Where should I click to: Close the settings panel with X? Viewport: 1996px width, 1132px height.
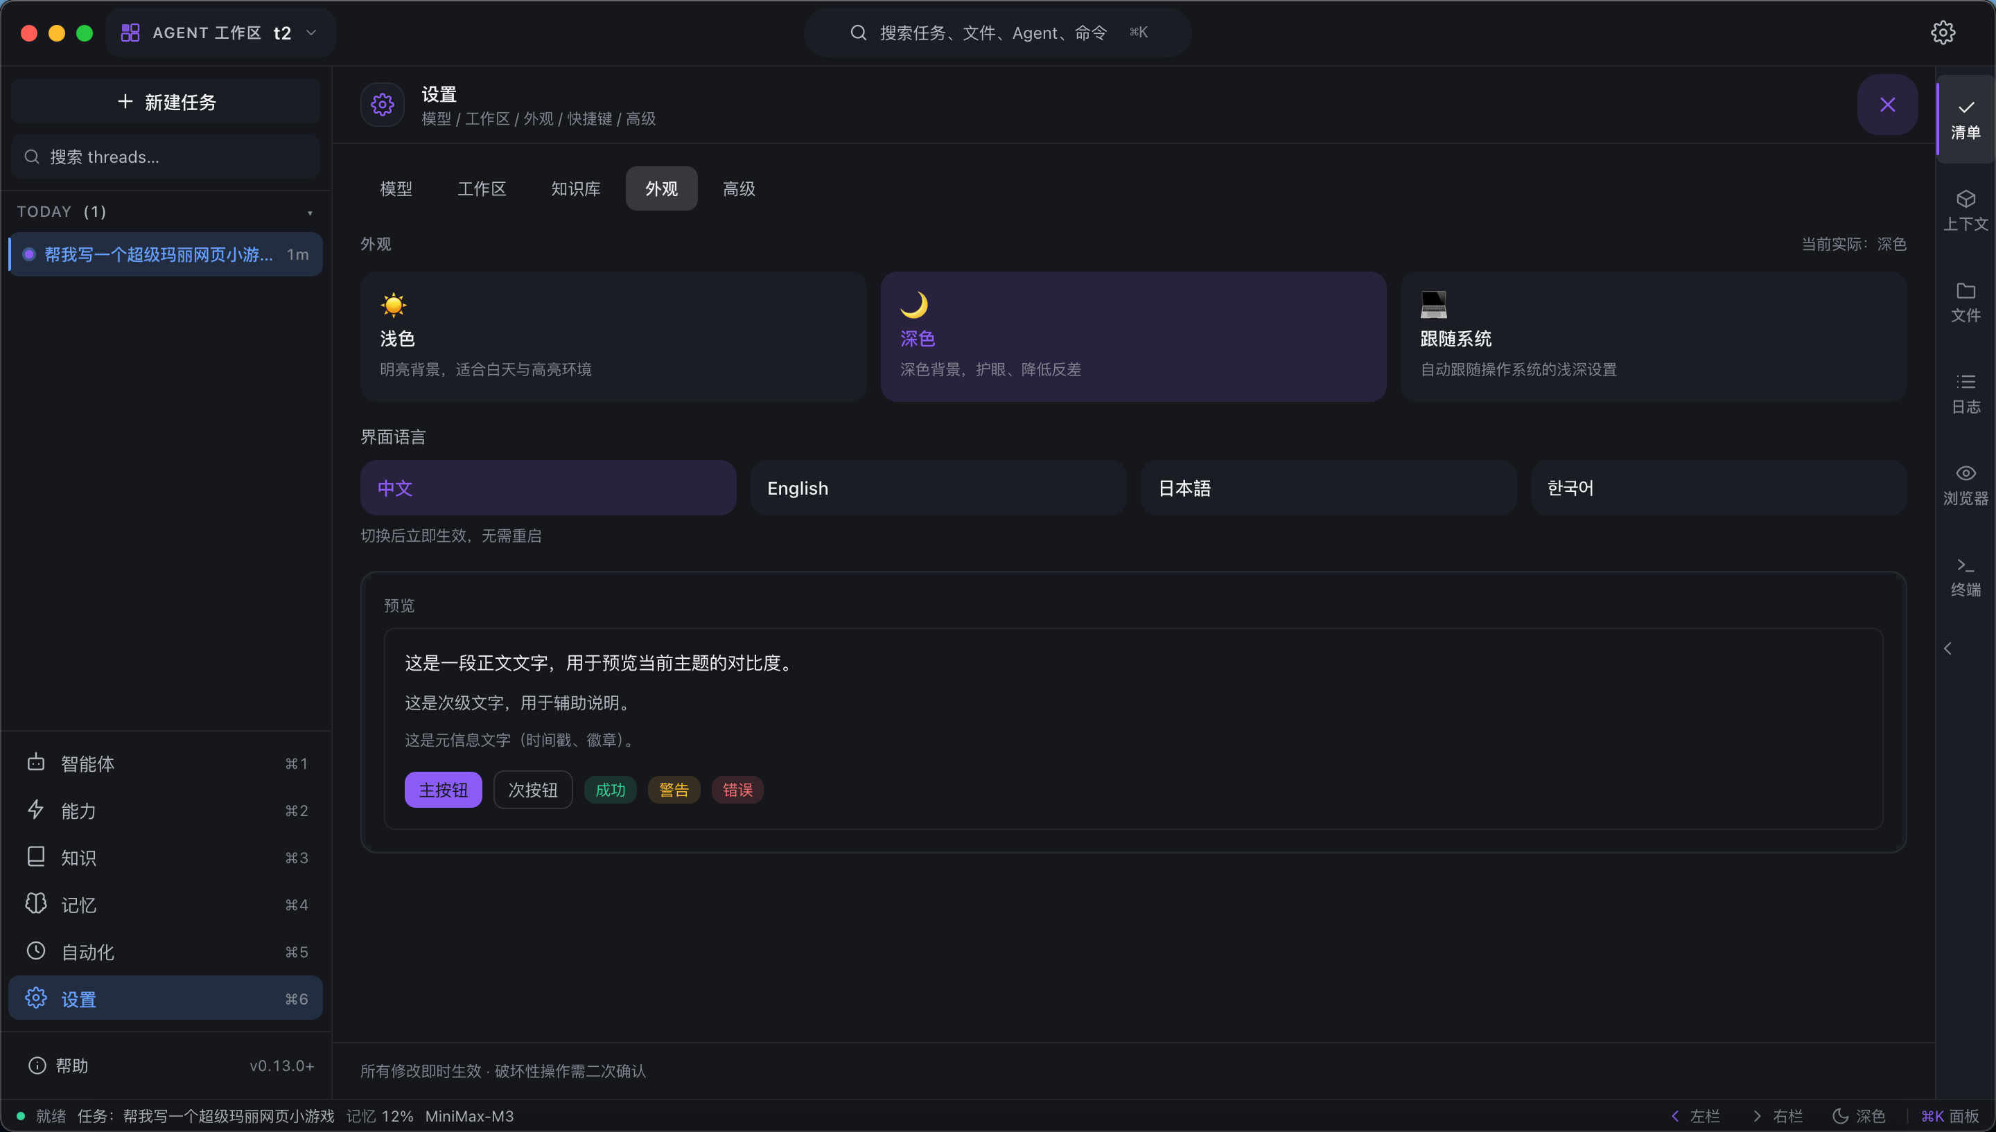[1887, 104]
